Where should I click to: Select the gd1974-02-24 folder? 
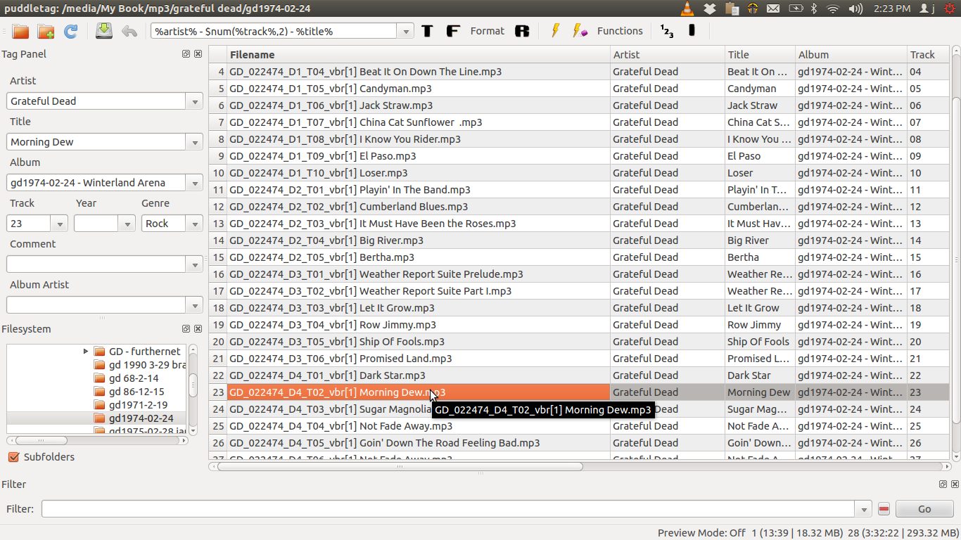coord(141,418)
